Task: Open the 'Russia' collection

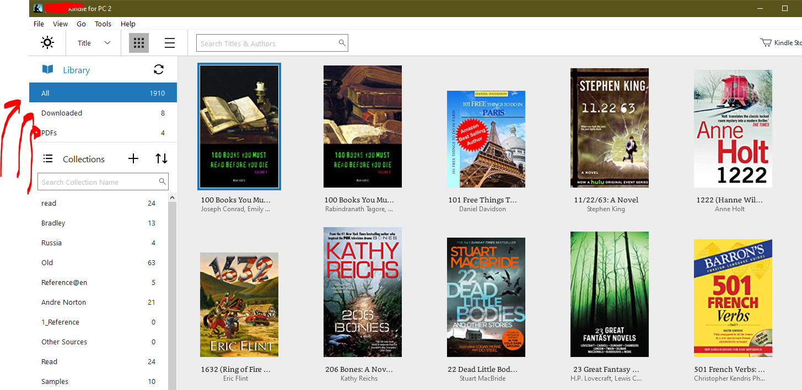Action: coord(51,243)
